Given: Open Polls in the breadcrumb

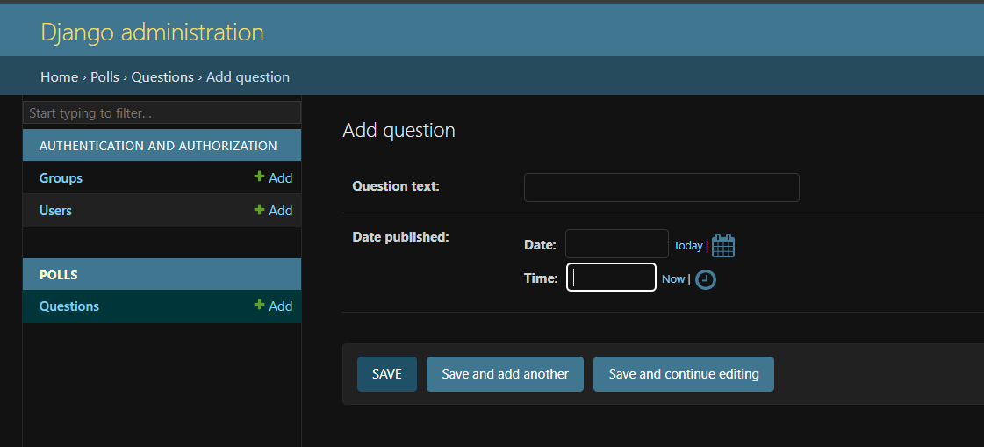Looking at the screenshot, I should tap(104, 76).
